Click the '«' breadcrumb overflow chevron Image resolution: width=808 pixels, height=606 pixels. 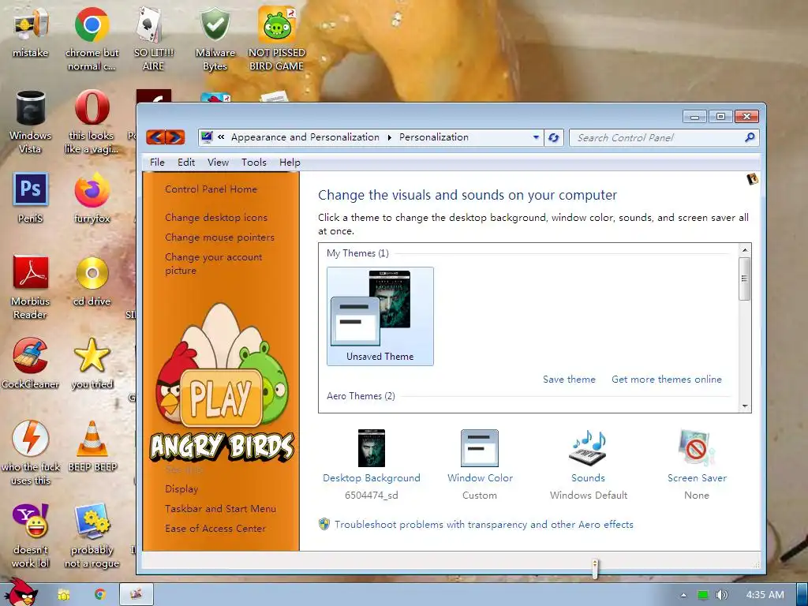(221, 137)
